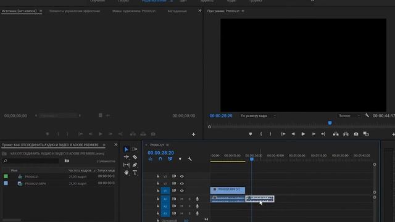Viewport: 395px width, 222px height.
Task: Enable voice-over record on track A1
Action: 197,199
